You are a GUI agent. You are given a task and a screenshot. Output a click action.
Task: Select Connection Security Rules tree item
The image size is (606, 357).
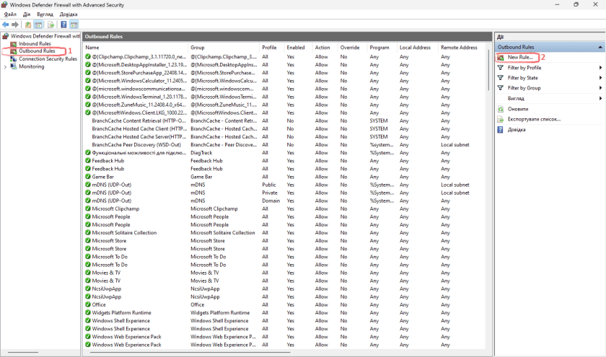(x=48, y=59)
